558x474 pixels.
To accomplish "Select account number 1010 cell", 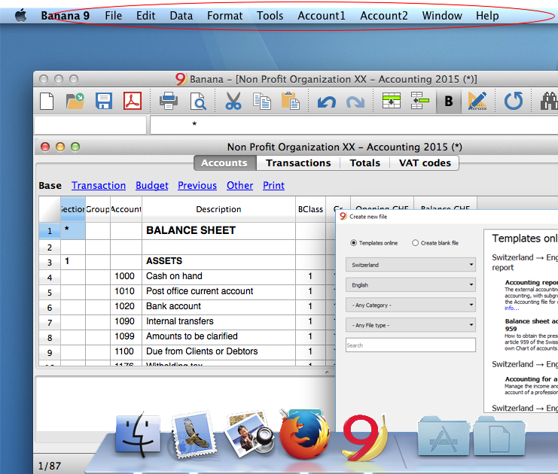I will pos(126,291).
